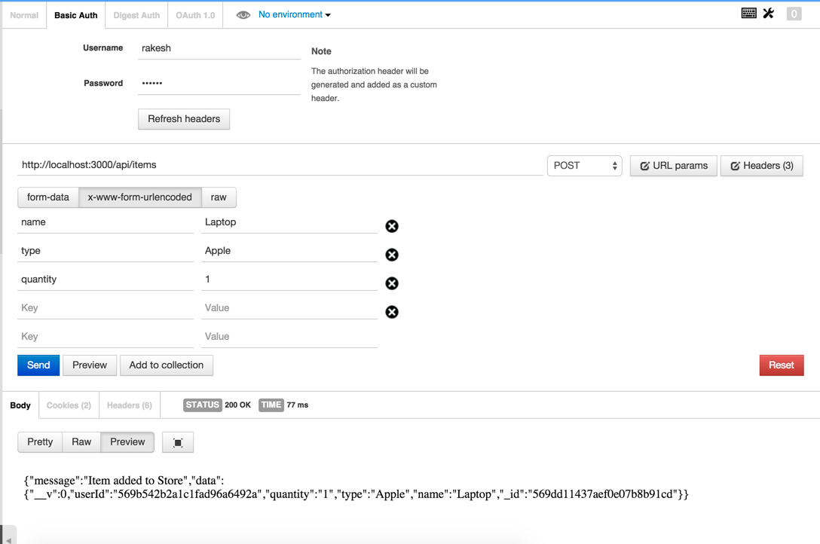This screenshot has height=544, width=820.
Task: Reset the request form
Action: click(782, 365)
